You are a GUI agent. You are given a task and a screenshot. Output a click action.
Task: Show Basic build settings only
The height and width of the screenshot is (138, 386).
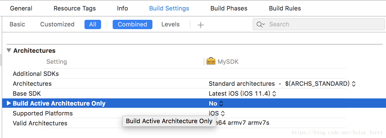[17, 24]
